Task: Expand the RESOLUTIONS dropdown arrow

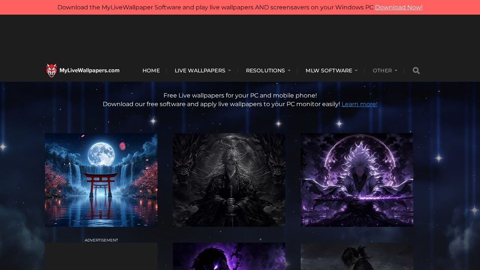Action: pyautogui.click(x=289, y=70)
